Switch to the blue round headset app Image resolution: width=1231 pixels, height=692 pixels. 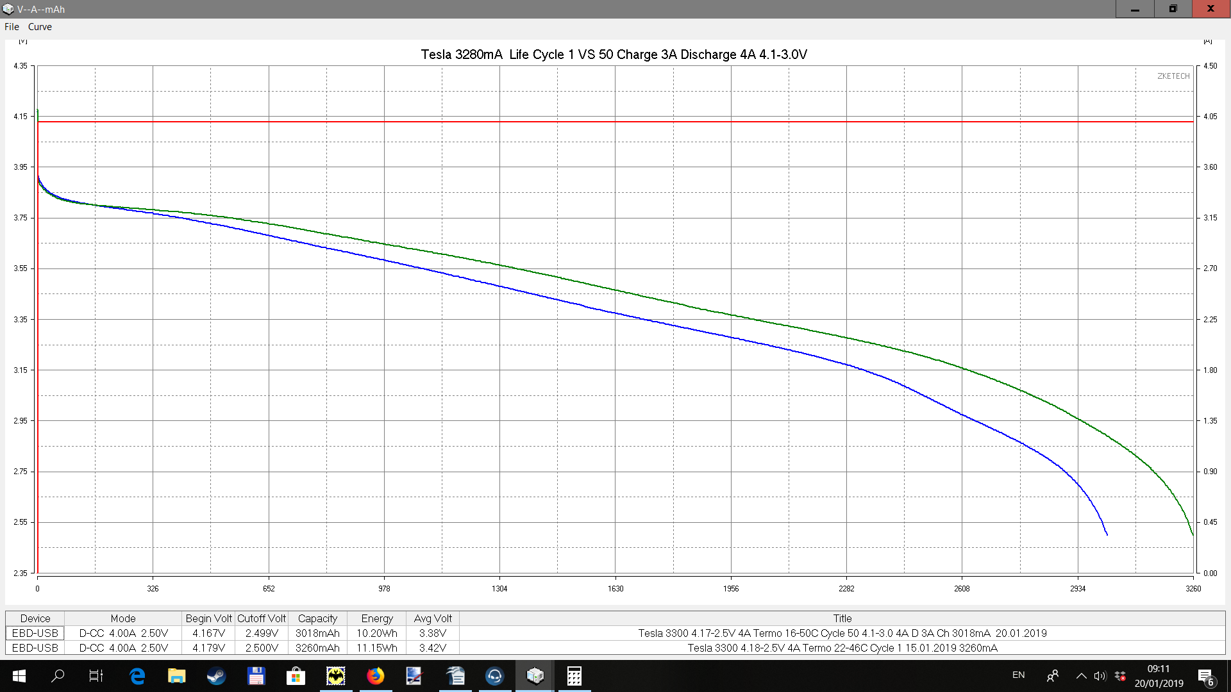click(494, 676)
